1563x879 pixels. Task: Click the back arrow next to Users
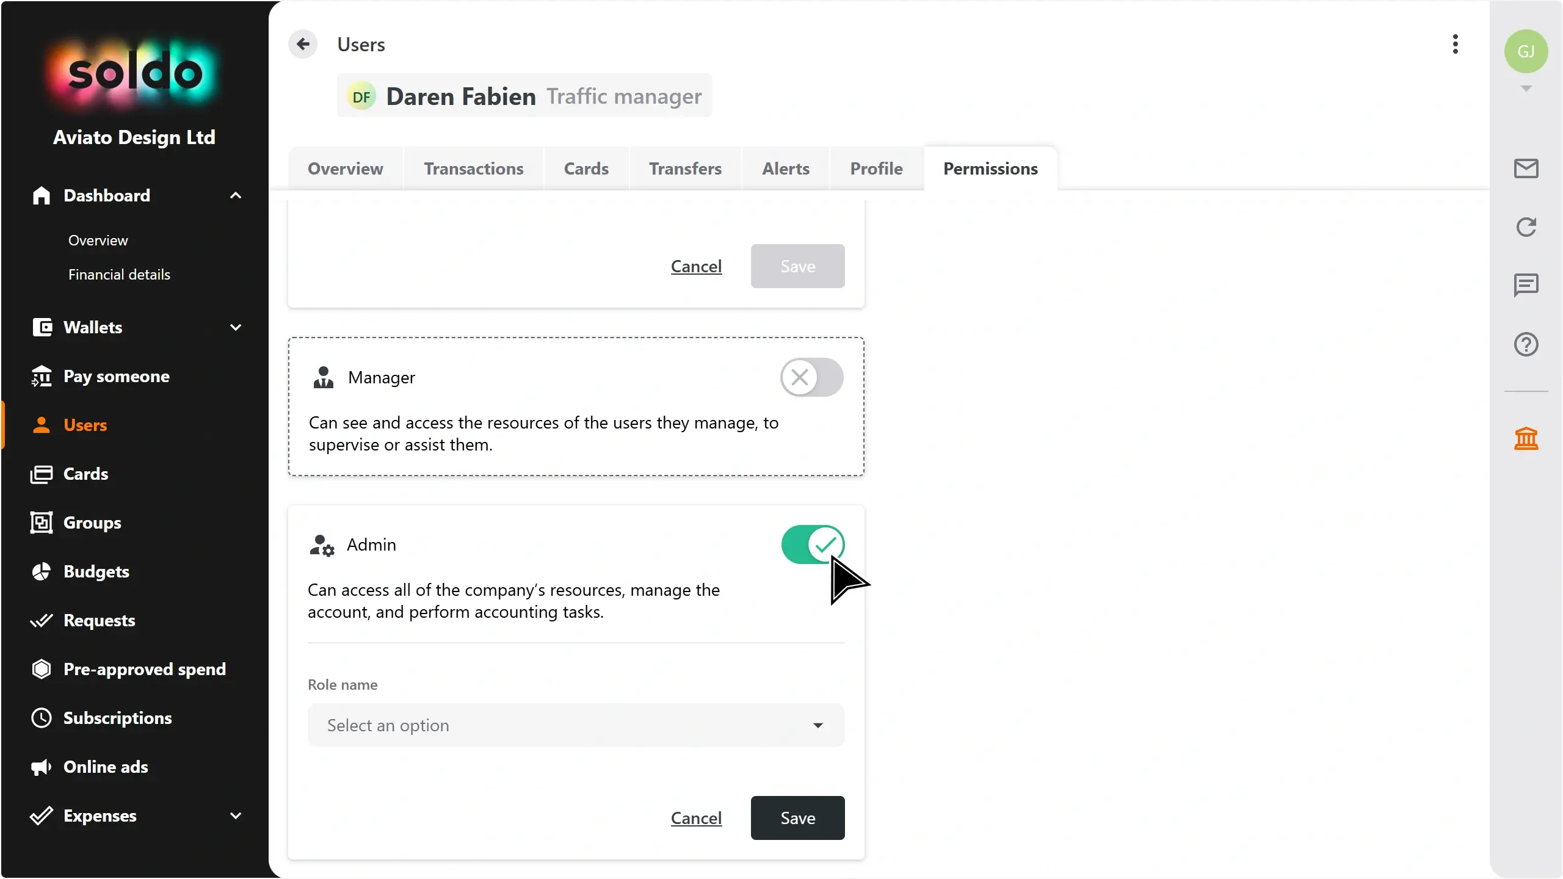point(303,44)
